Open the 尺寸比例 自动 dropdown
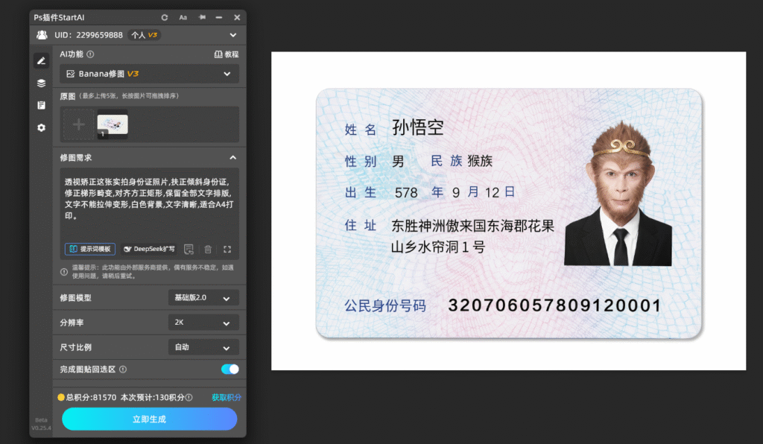Screen dimensions: 763x444 click(x=203, y=347)
